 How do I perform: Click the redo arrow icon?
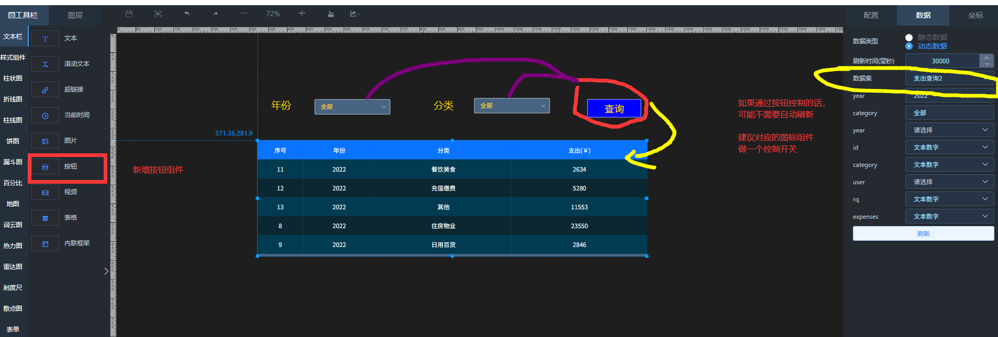[x=215, y=14]
